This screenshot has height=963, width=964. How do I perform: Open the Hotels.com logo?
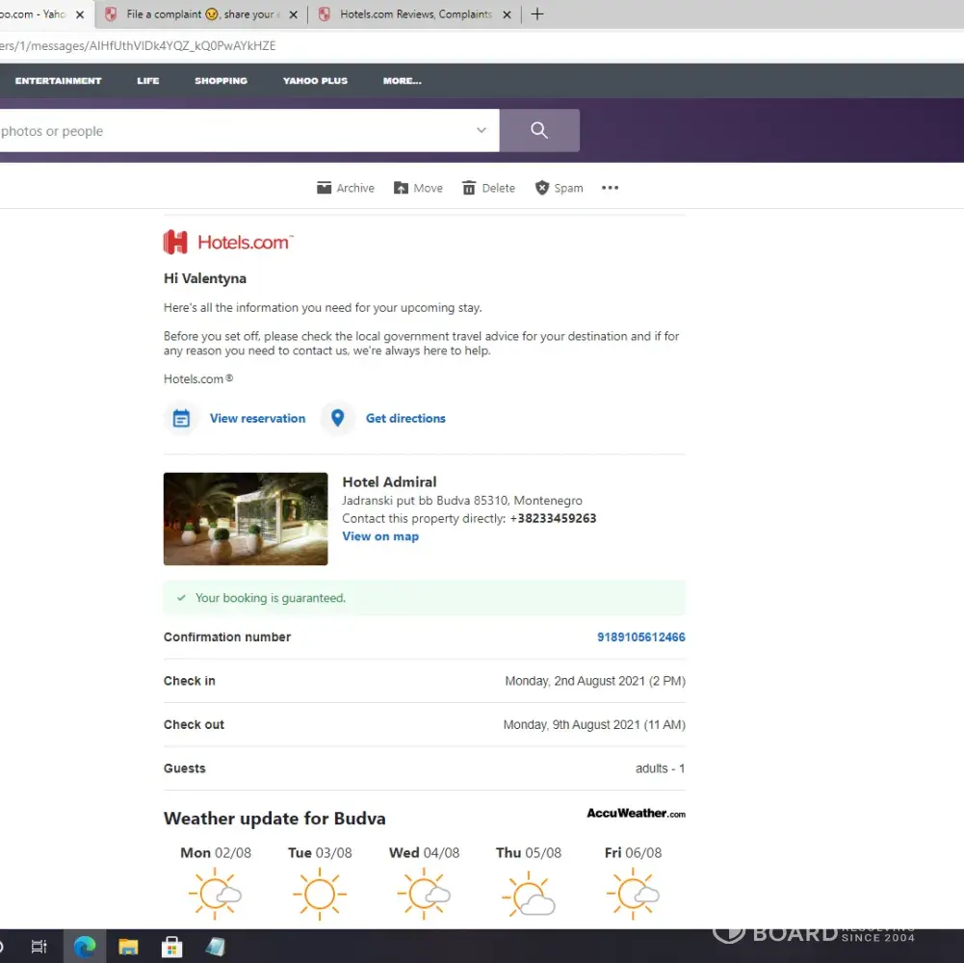pyautogui.click(x=228, y=242)
